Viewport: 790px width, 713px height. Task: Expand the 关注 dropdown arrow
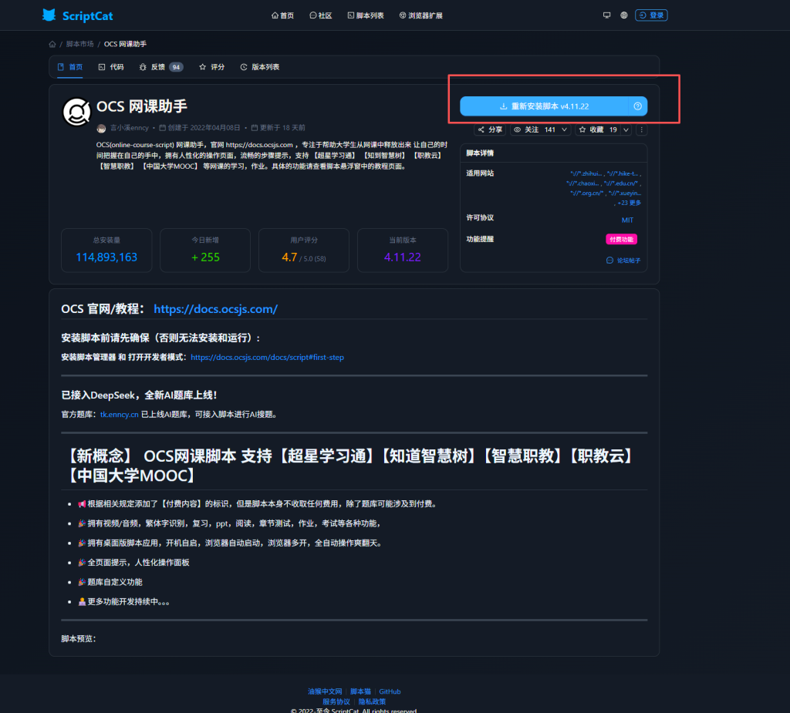click(x=564, y=130)
